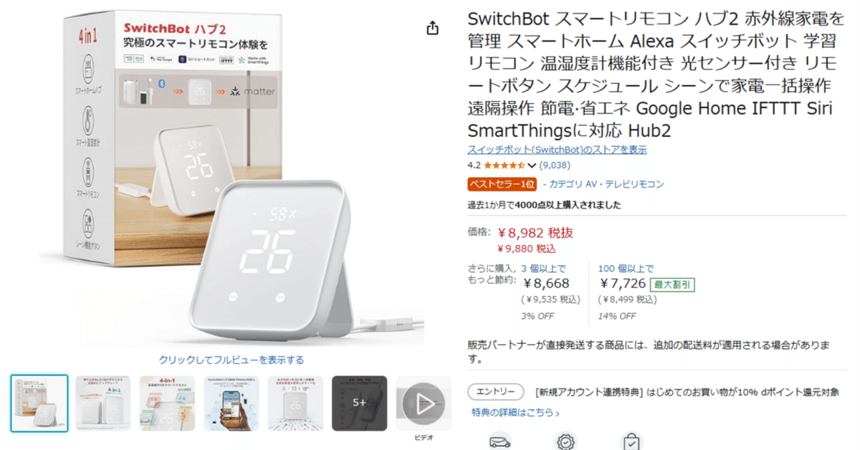
Task: Select the second thumbnail showing box and hub
Action: (103, 403)
